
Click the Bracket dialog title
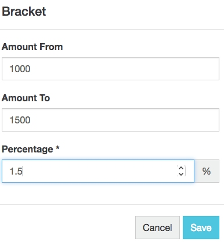click(24, 12)
